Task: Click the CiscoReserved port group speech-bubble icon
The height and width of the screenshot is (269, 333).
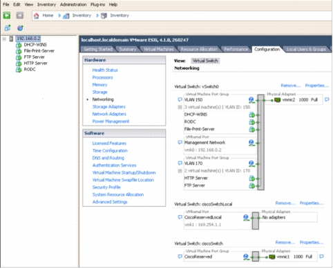Action: pos(180,257)
